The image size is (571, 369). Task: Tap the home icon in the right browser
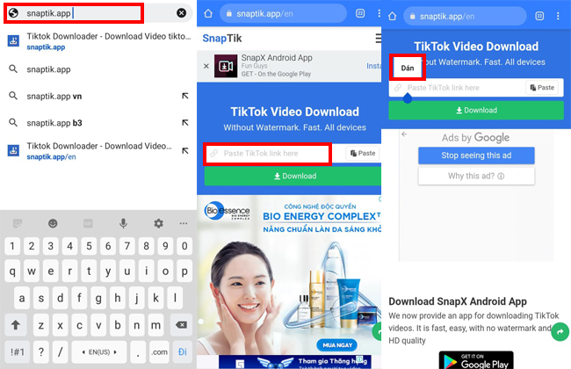click(392, 16)
